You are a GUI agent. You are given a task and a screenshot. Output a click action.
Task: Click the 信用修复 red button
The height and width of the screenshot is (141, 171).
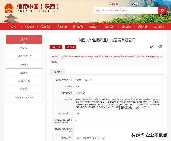[x=71, y=47]
